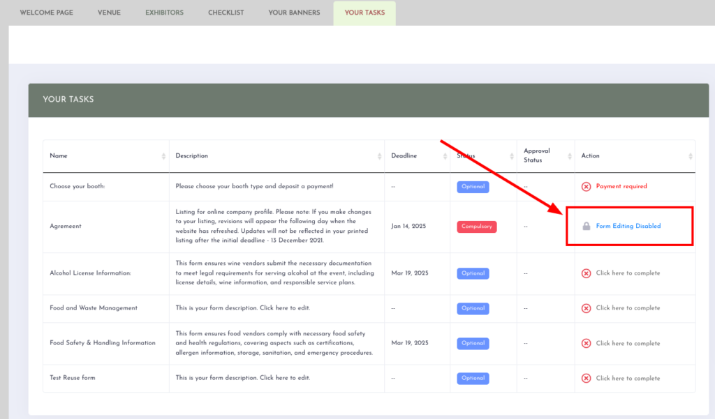Open the Checklist tab
Image resolution: width=715 pixels, height=419 pixels.
coord(226,13)
